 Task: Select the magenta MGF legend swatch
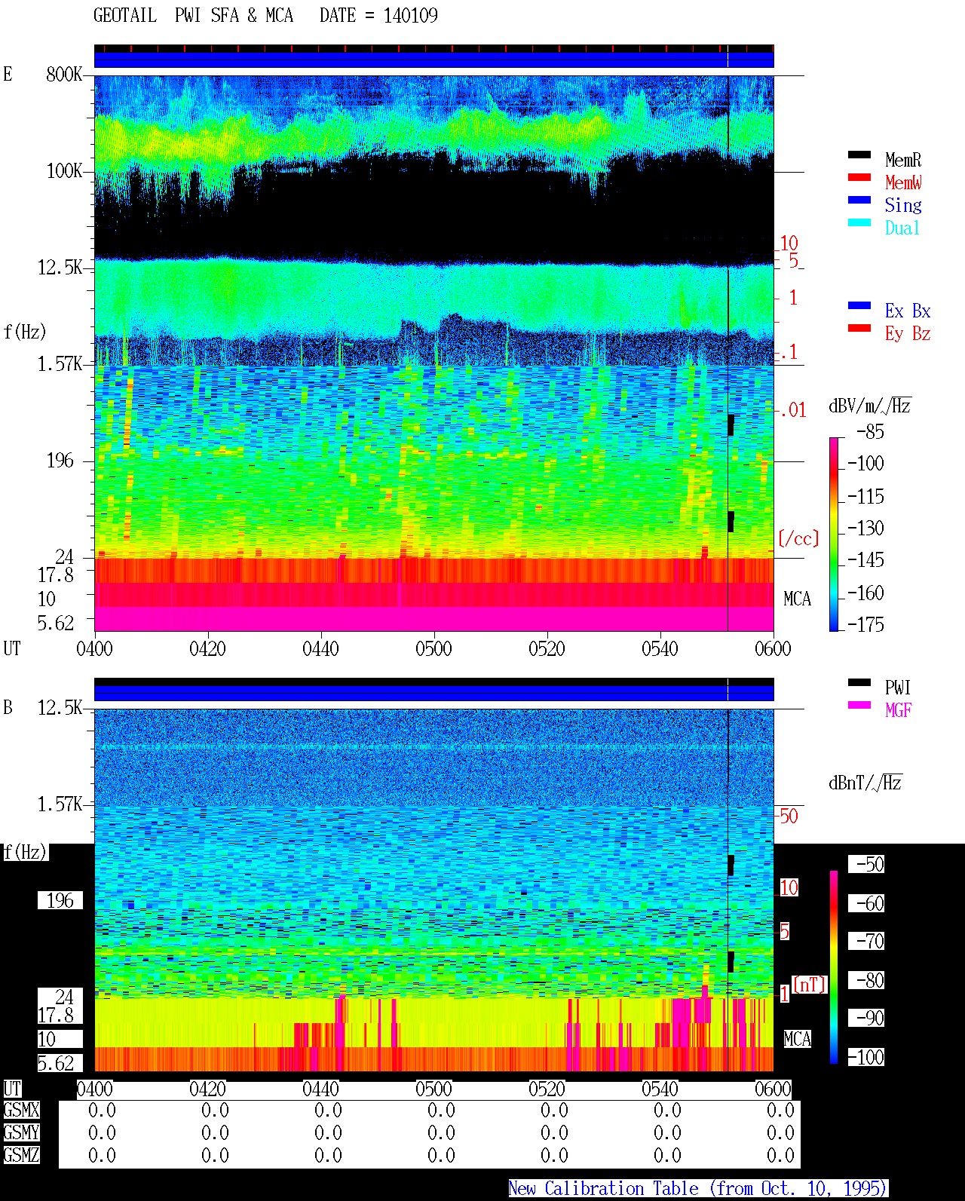[x=859, y=706]
